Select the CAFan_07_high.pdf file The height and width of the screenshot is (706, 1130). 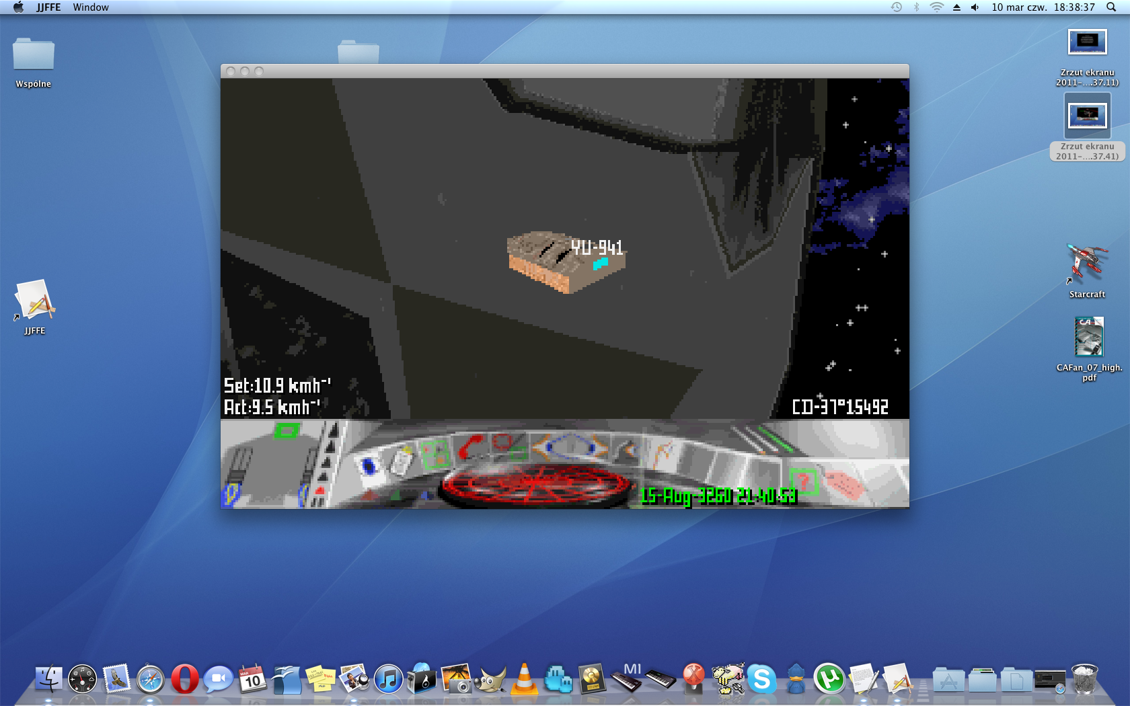pyautogui.click(x=1089, y=349)
